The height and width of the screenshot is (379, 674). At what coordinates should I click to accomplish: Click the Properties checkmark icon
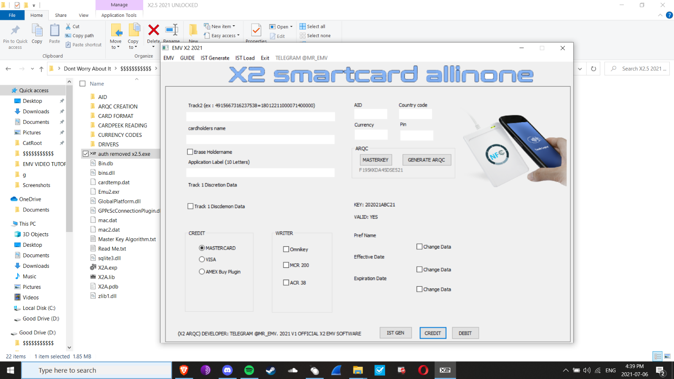pyautogui.click(x=256, y=30)
